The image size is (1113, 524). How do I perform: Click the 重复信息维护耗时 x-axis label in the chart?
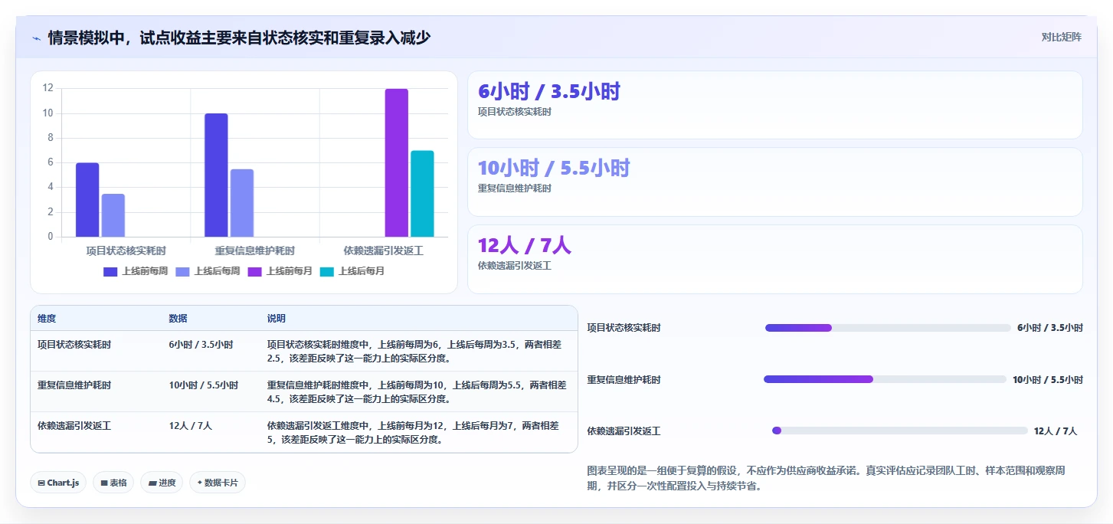[x=255, y=251]
